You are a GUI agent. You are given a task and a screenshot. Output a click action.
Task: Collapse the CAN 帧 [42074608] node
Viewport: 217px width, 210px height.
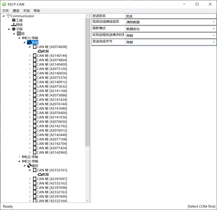coord(30,47)
